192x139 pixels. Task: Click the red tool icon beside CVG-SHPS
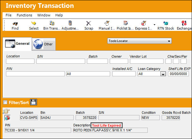point(8,118)
